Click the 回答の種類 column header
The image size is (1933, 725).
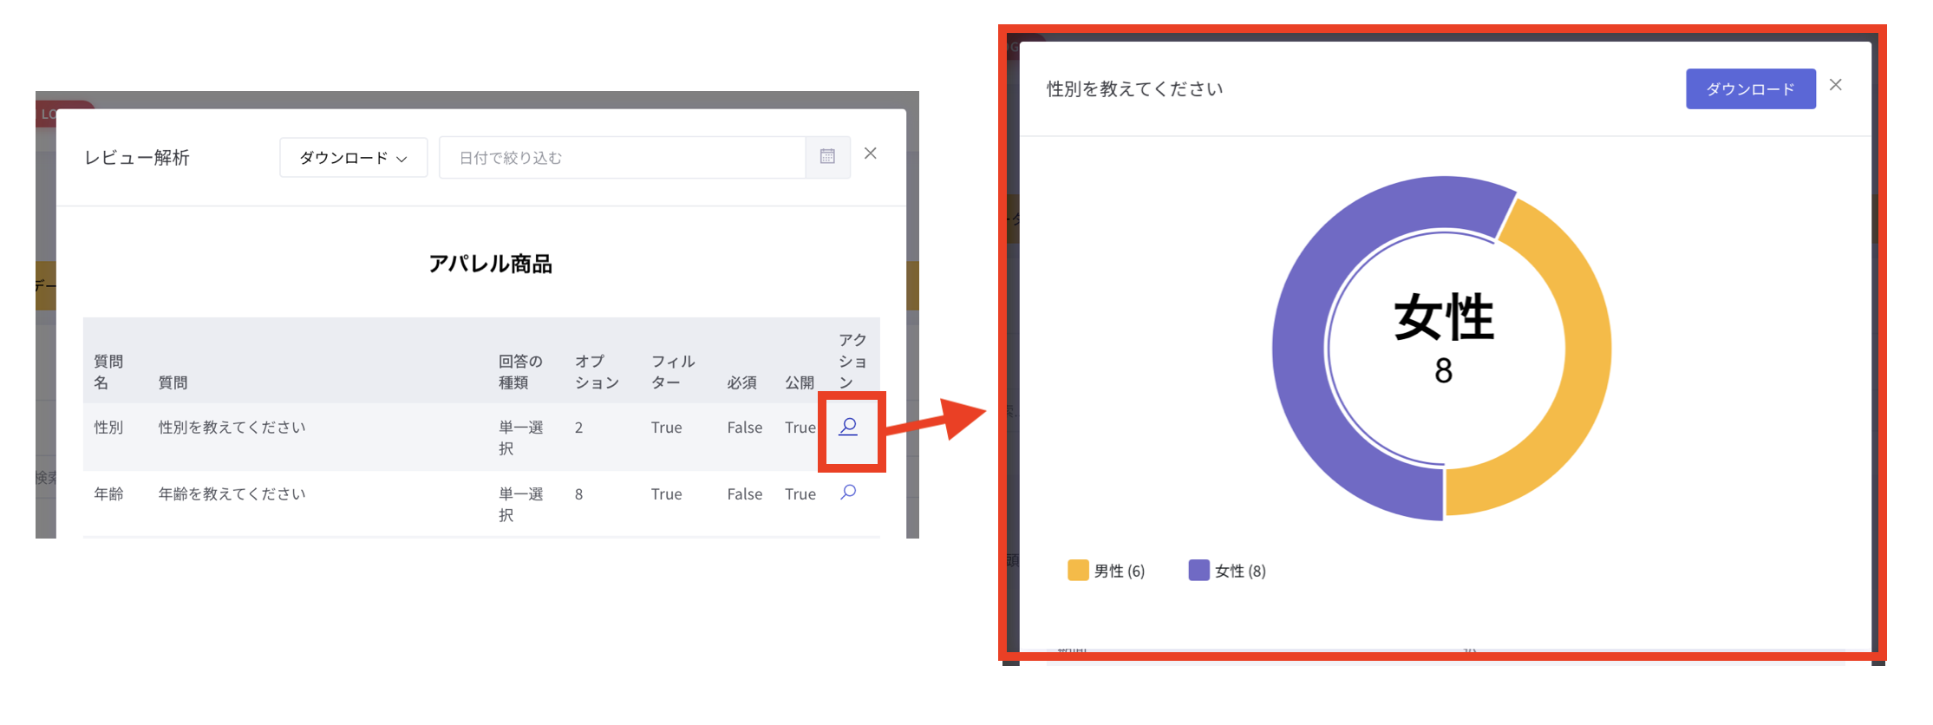520,372
